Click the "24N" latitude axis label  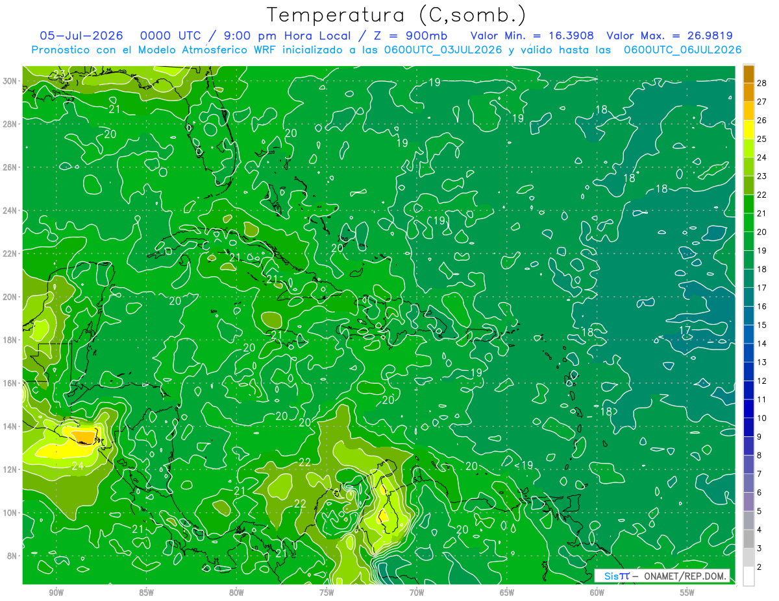pyautogui.click(x=10, y=210)
